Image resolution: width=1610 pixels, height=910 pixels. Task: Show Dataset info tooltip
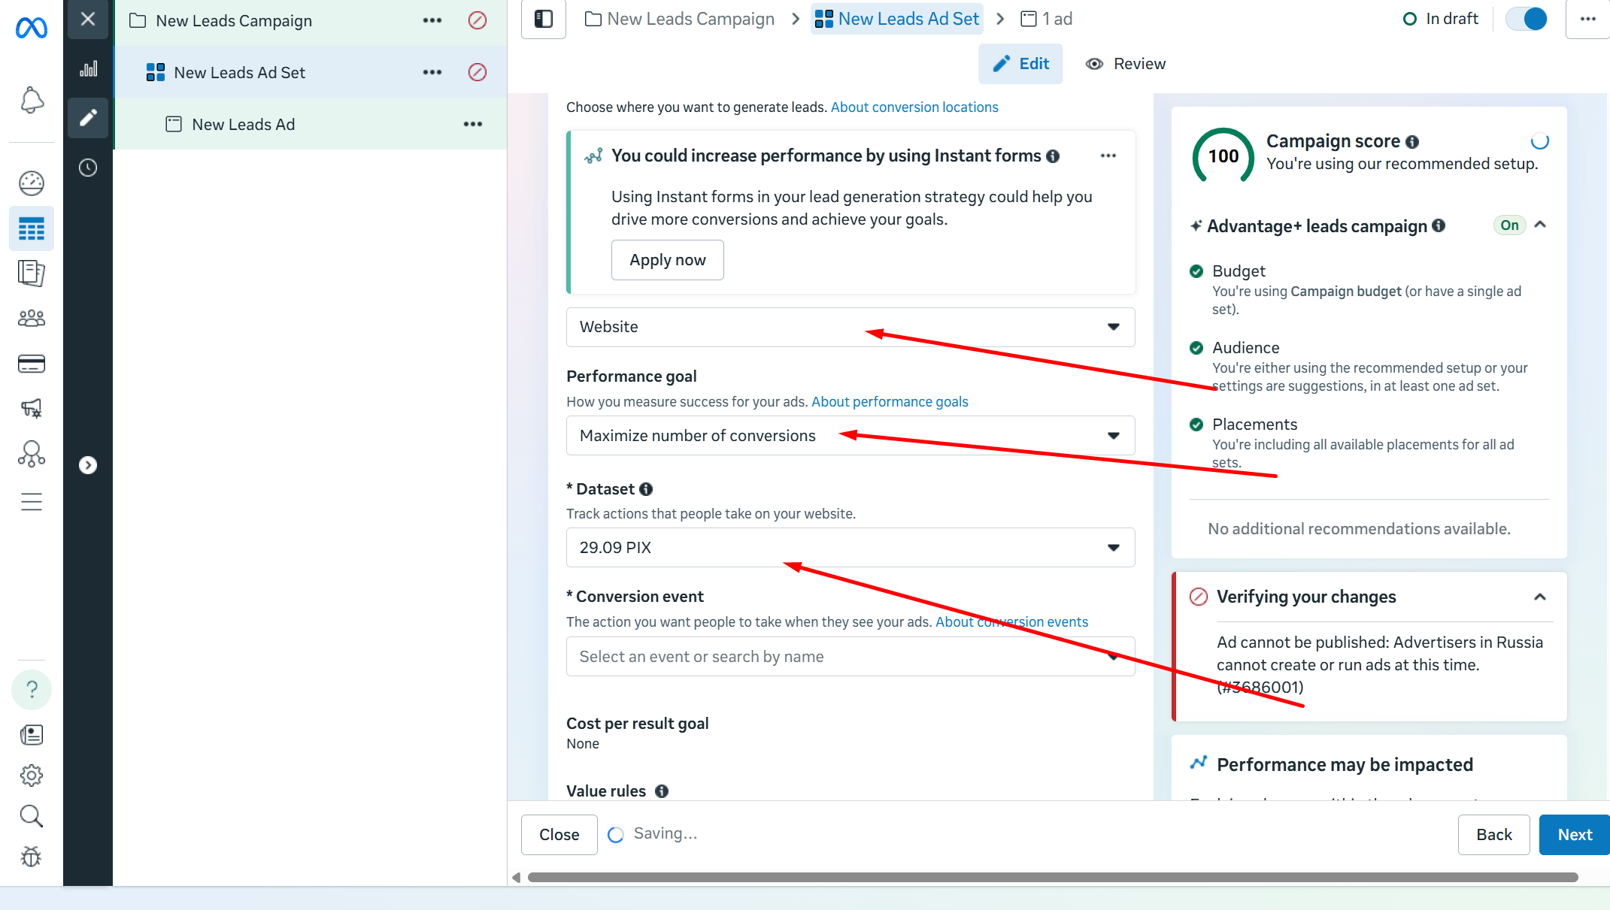[646, 489]
